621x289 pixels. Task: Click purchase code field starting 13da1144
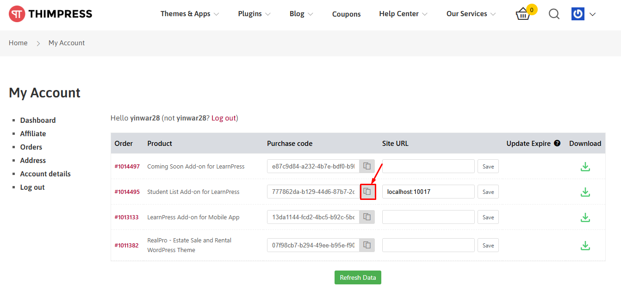(313, 217)
